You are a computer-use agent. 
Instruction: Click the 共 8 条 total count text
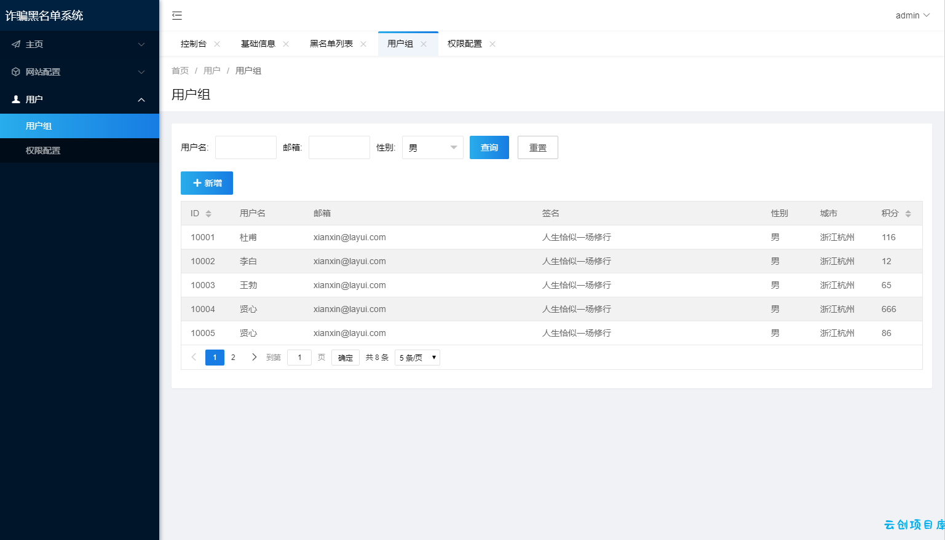pos(377,358)
